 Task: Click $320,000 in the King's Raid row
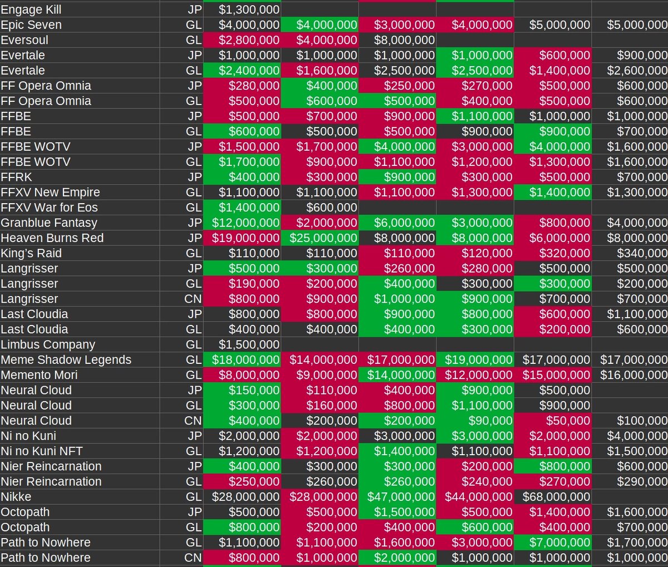click(x=553, y=253)
